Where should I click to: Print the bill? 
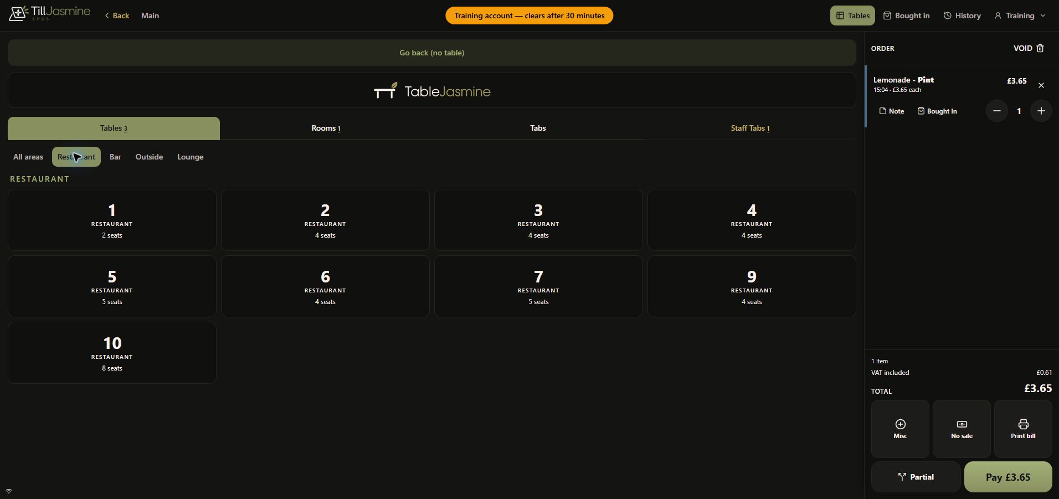1023,429
